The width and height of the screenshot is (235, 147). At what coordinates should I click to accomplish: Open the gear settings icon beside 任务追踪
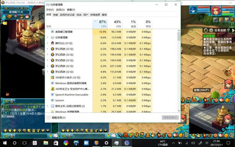pos(211,30)
